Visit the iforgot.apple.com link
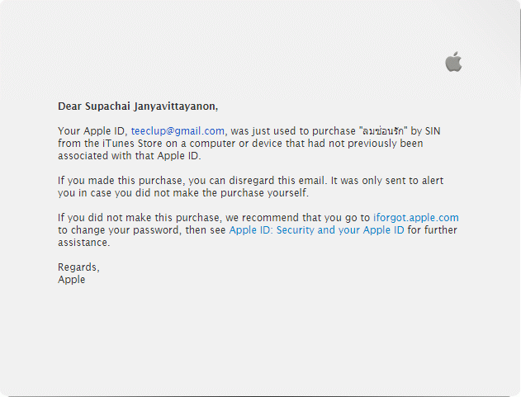The height and width of the screenshot is (397, 521). coord(416,218)
